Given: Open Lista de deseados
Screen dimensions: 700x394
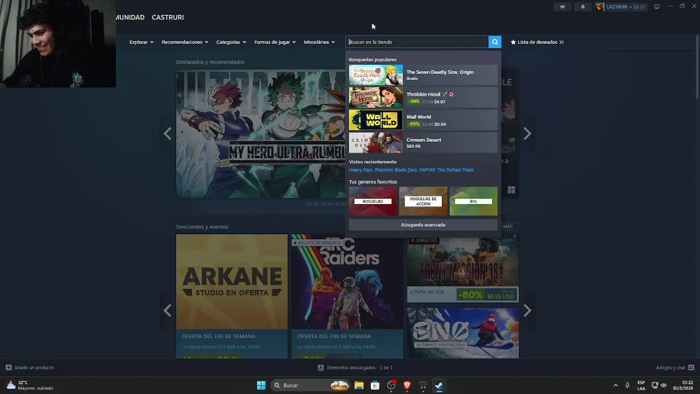Looking at the screenshot, I should (x=537, y=42).
